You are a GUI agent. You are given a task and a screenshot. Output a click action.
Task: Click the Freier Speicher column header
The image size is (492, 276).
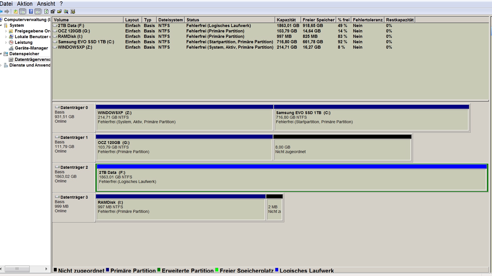(318, 20)
